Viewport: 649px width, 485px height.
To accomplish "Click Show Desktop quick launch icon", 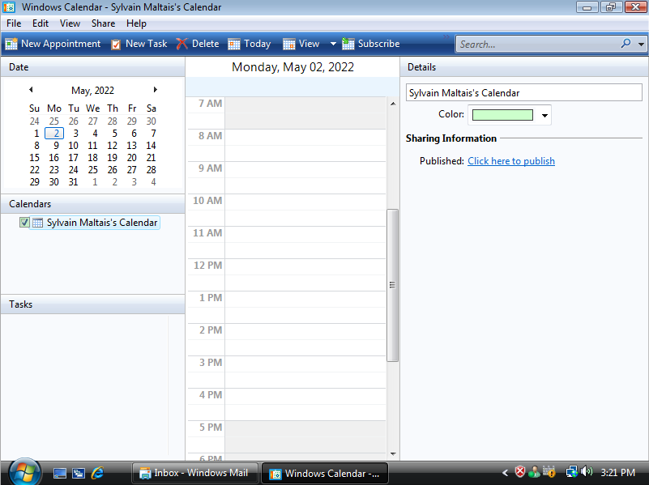I will [60, 473].
